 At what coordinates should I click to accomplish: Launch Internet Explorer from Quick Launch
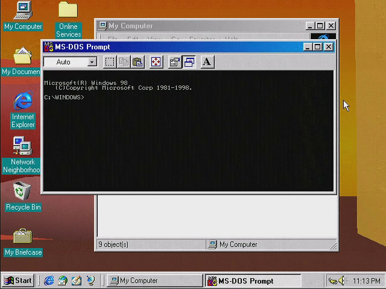49,281
